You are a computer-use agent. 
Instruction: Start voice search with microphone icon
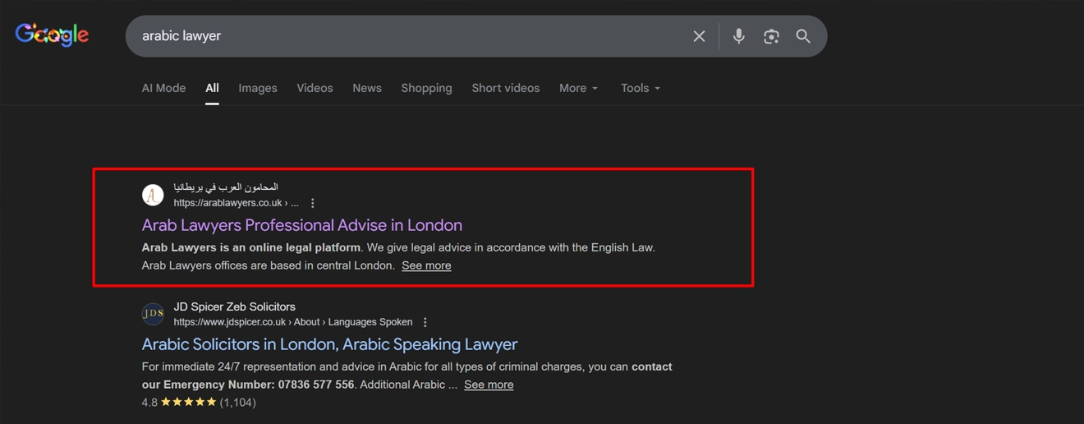point(738,36)
